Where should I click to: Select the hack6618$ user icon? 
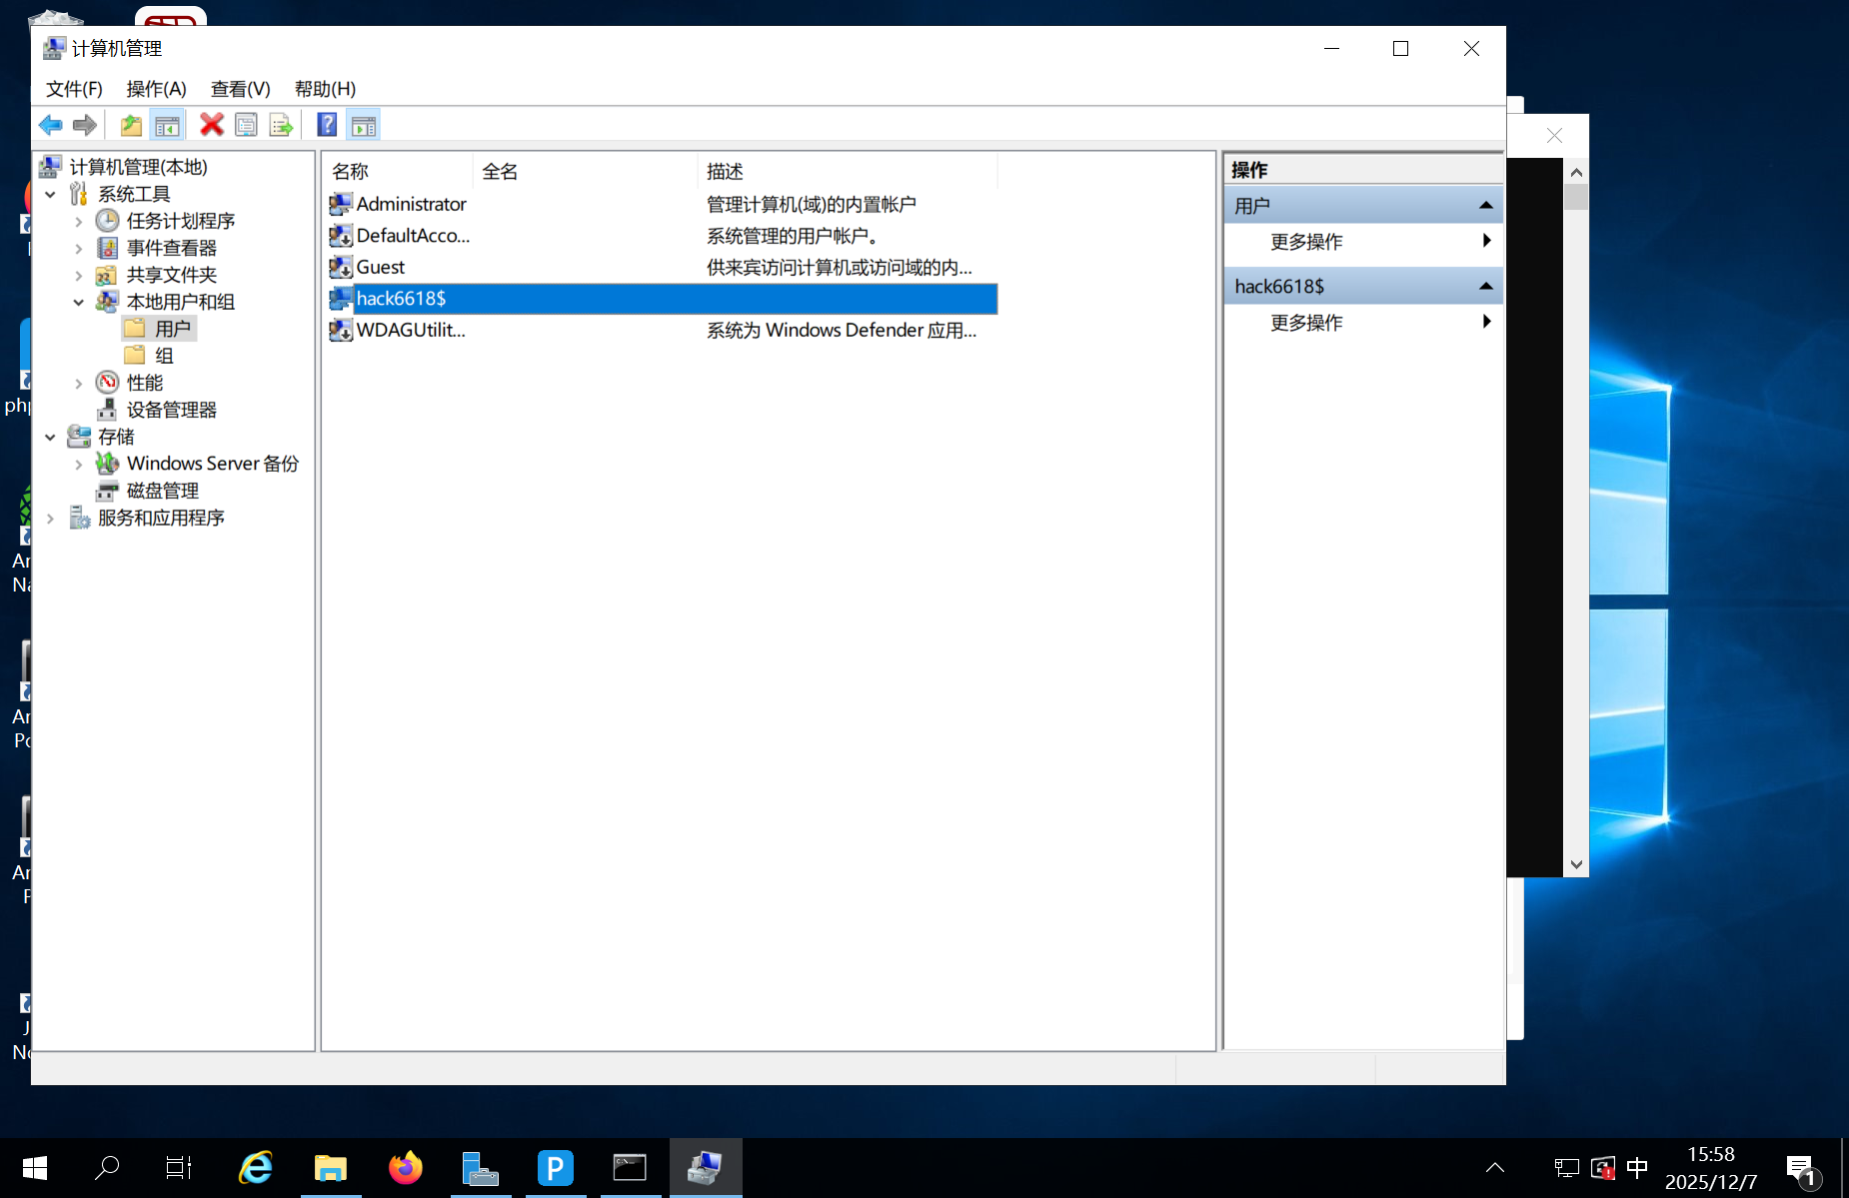(341, 299)
